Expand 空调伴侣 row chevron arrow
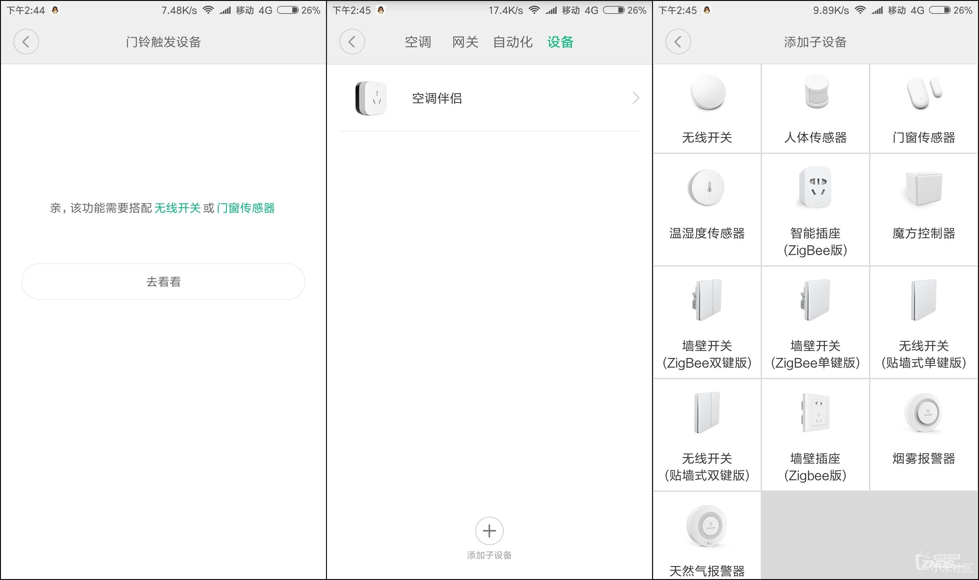979x580 pixels. pyautogui.click(x=636, y=98)
